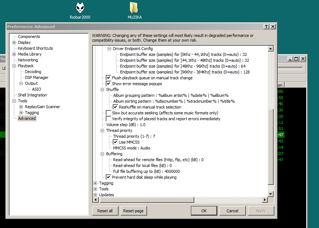319x228 pixels.
Task: Select the Volume step (dB) setting
Action: point(126,125)
